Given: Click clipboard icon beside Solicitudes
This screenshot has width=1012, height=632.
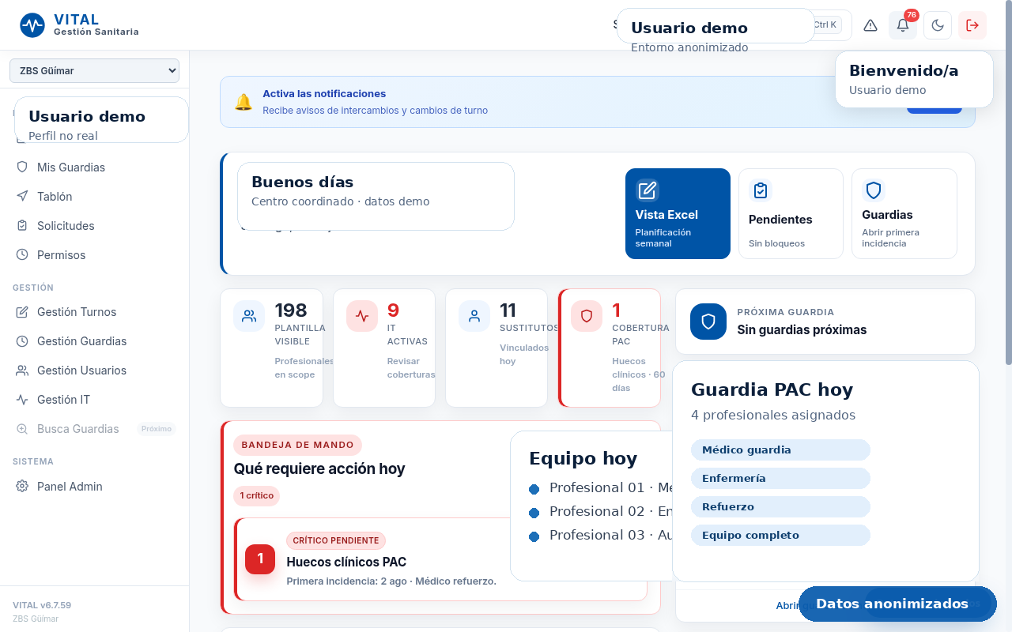Looking at the screenshot, I should (22, 226).
